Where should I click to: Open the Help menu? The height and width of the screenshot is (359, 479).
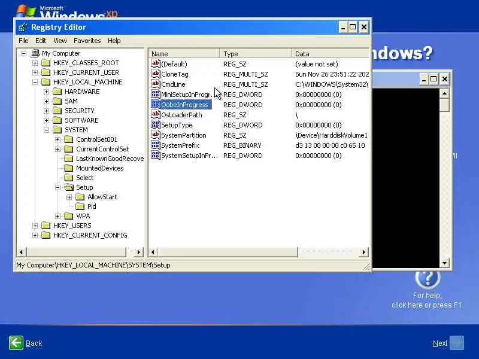(x=114, y=41)
